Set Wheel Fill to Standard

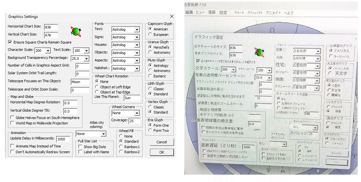pos(121,141)
